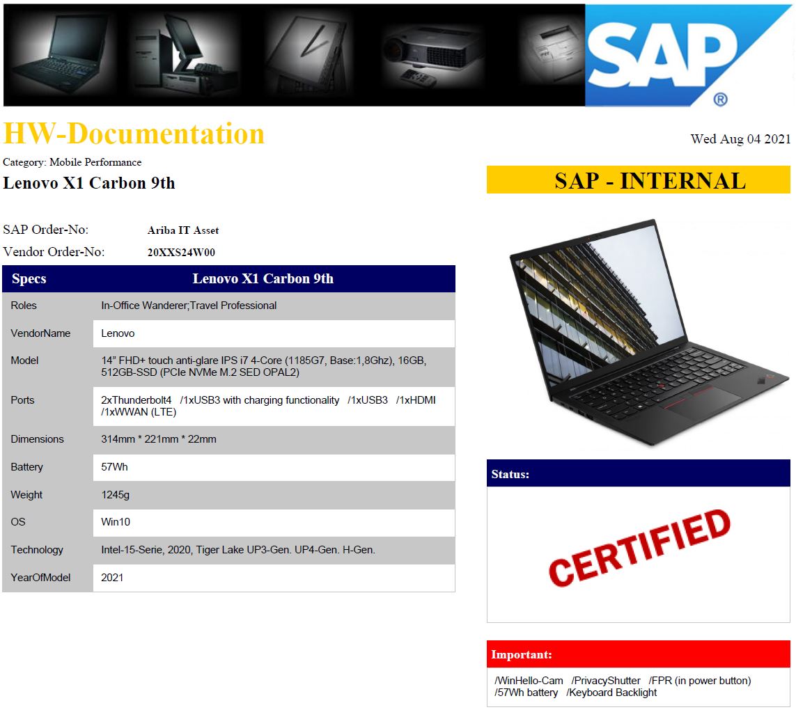The width and height of the screenshot is (796, 719).
Task: Click the Vendor Order-No label
Action: 54,252
